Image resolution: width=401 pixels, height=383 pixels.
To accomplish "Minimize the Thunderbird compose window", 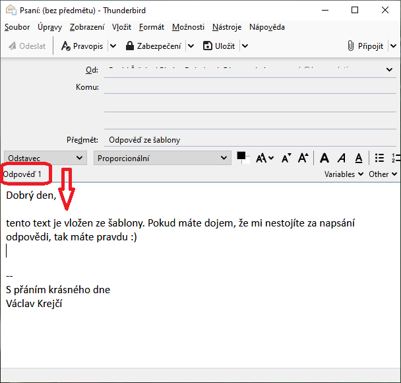I will (325, 11).
